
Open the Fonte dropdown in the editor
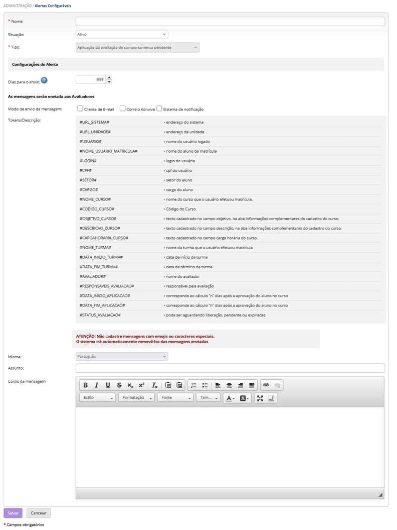coord(175,398)
